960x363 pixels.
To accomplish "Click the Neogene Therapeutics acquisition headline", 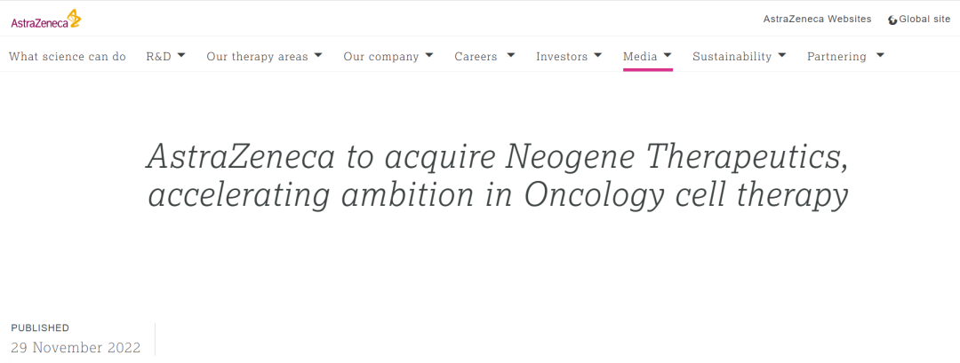I will [x=498, y=177].
